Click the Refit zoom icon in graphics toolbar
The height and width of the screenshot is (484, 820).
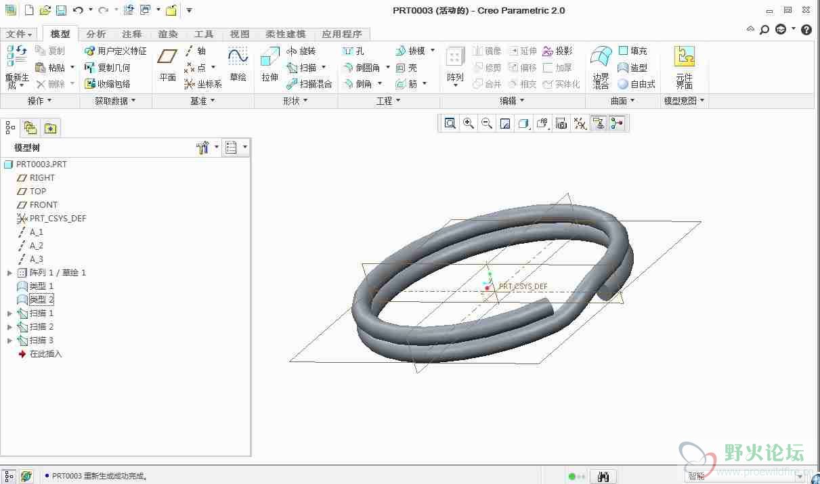pos(450,123)
